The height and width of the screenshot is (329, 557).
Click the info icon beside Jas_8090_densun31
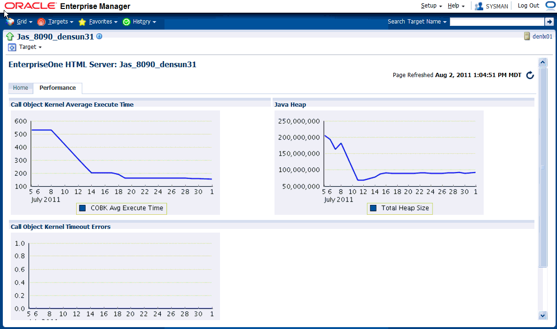click(100, 36)
